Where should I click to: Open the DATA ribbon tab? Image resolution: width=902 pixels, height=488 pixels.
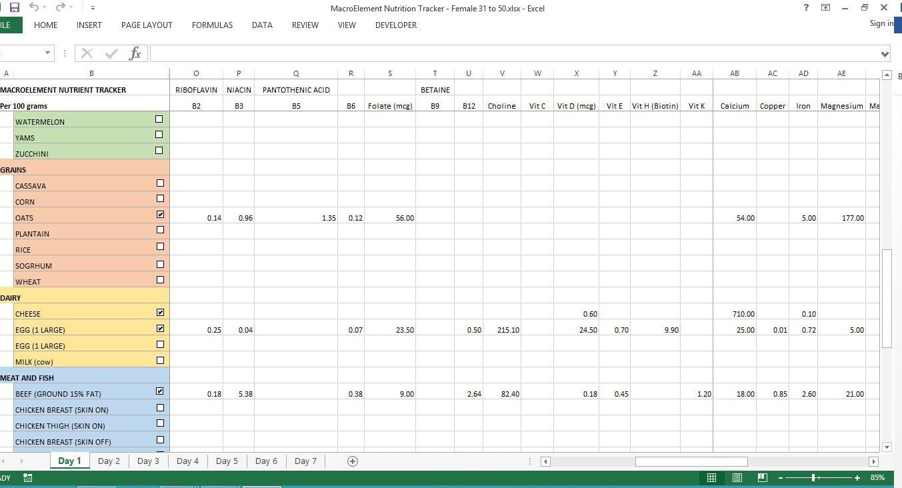262,25
